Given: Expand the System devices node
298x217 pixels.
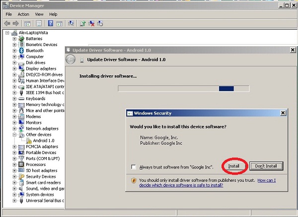Looking at the screenshot, I should coord(14,195).
